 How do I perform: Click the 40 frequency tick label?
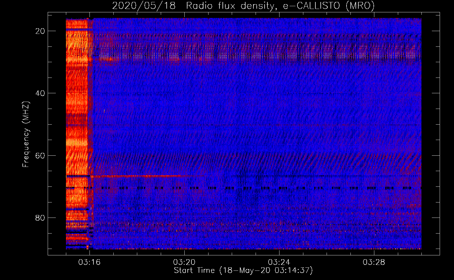pos(40,93)
